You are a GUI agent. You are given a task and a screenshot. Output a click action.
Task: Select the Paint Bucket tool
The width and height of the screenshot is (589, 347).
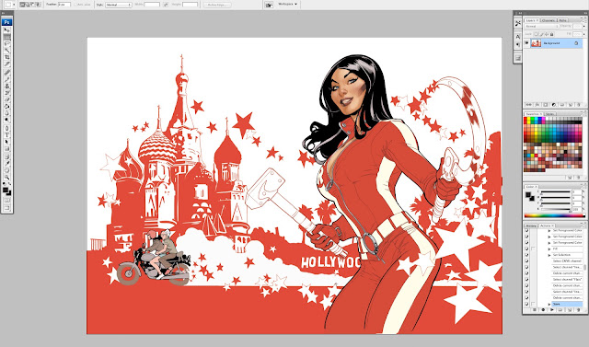(x=7, y=107)
